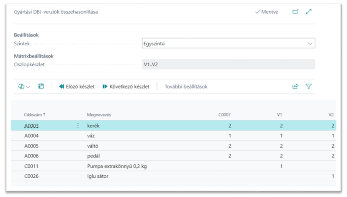
Task: Click the V1 column header
Action: coord(280,115)
